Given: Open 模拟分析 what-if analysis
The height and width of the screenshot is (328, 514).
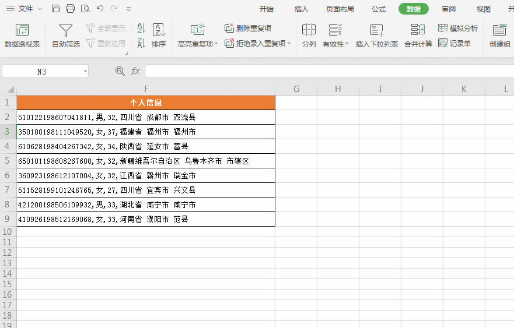Looking at the screenshot, I should (458, 28).
